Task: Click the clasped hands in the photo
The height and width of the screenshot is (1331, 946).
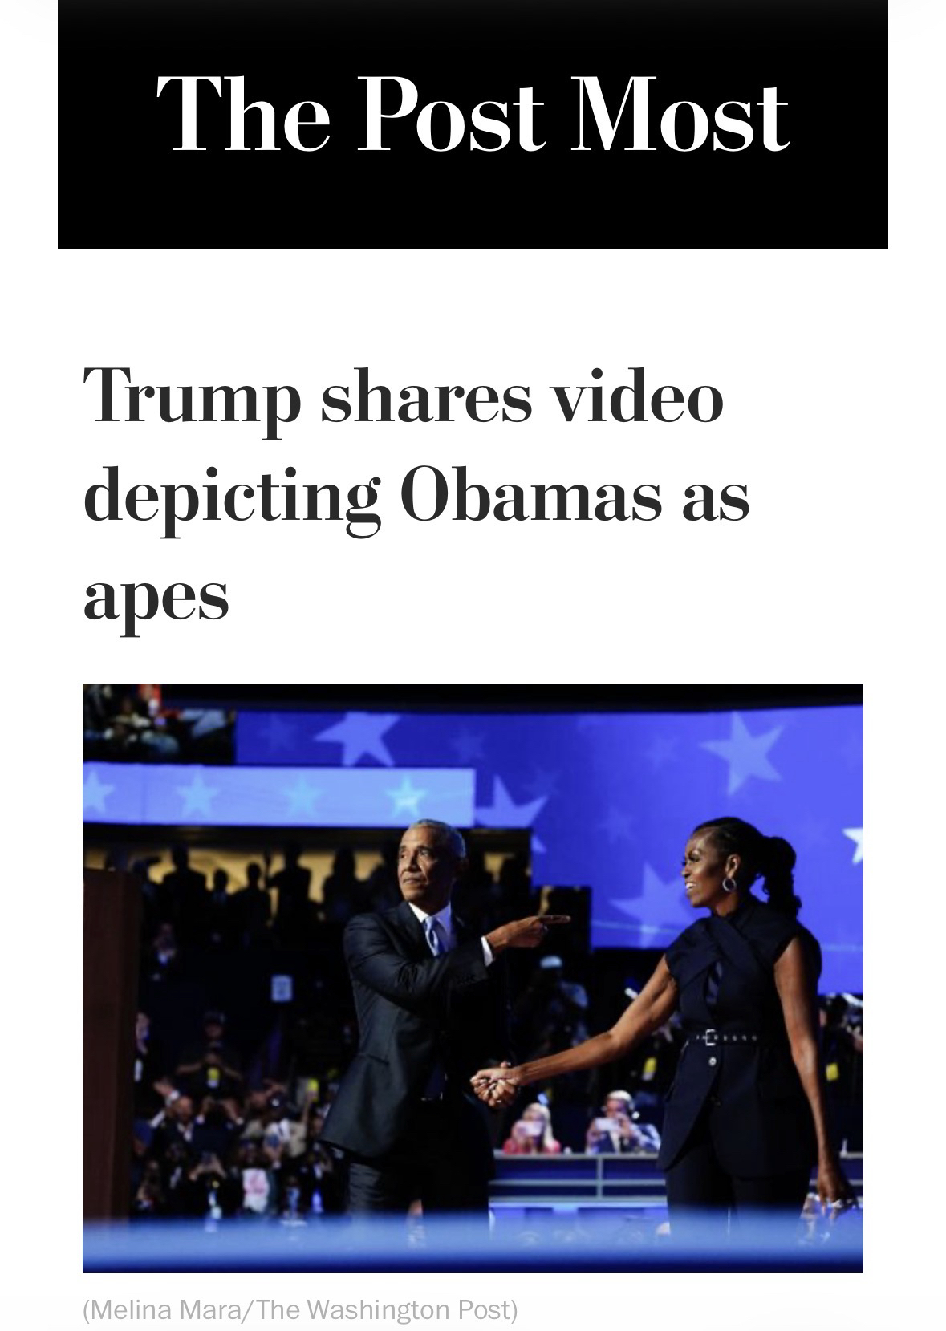Action: pyautogui.click(x=492, y=1083)
